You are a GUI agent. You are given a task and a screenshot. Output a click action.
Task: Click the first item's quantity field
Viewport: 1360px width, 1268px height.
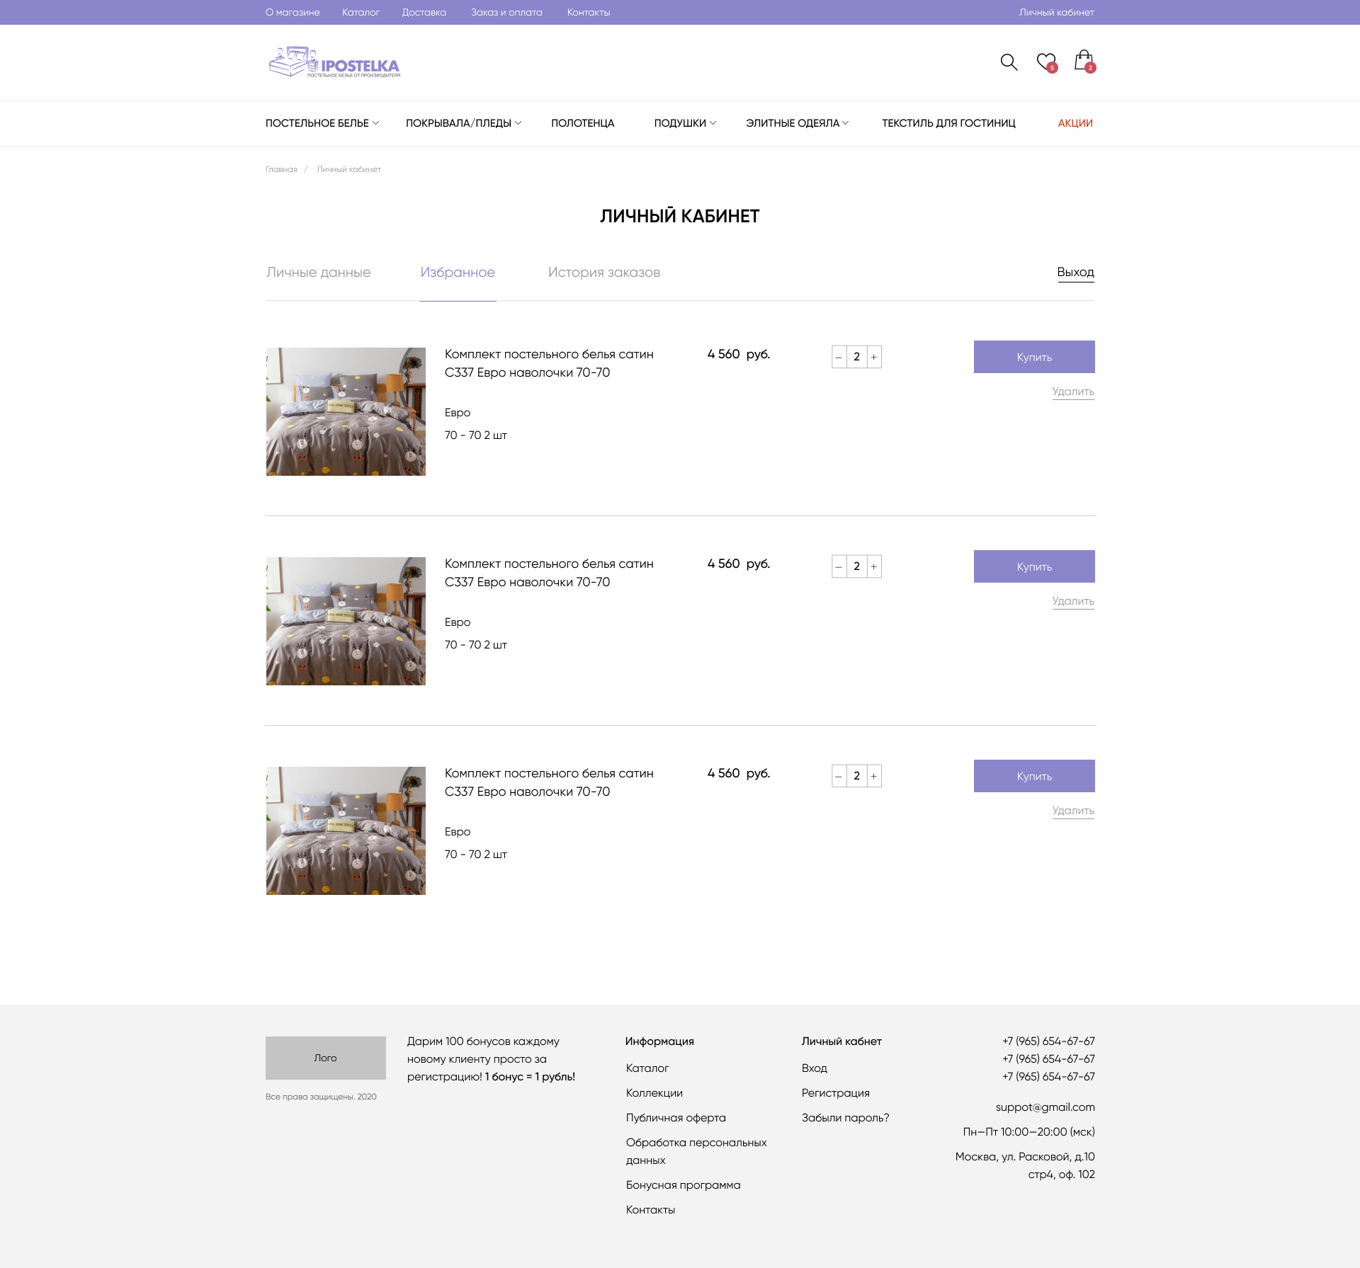[x=857, y=357]
